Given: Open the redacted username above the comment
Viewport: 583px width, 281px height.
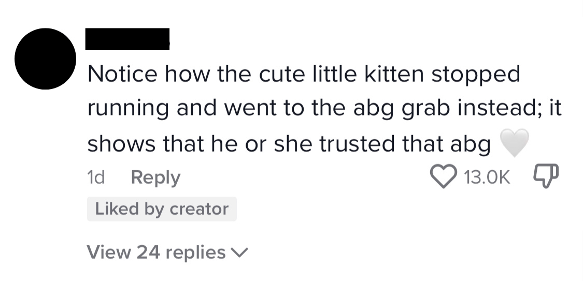Looking at the screenshot, I should click(x=127, y=39).
